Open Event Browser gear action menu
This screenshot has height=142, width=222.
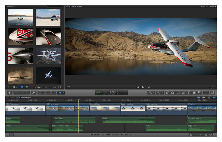tap(15, 87)
